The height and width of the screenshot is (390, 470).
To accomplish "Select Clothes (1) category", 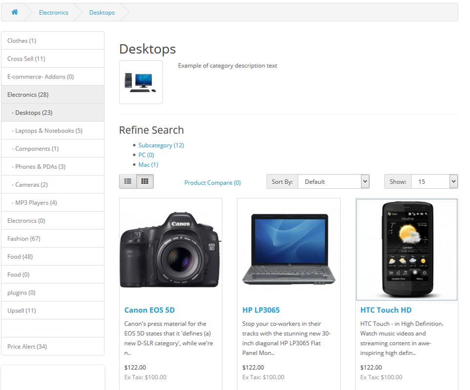I will (53, 40).
